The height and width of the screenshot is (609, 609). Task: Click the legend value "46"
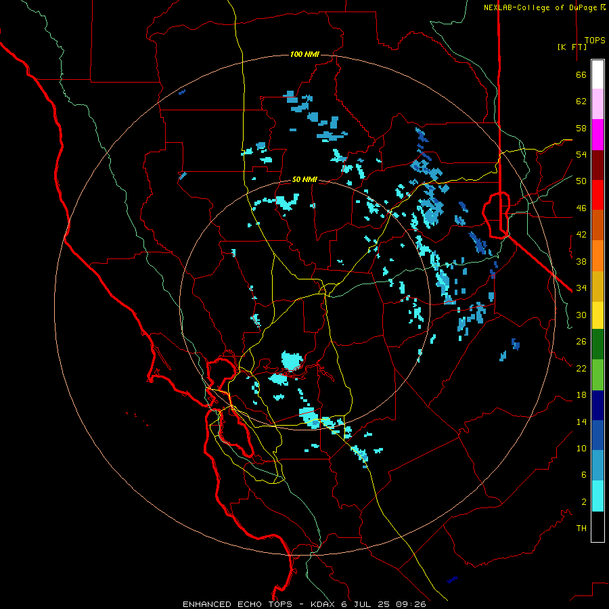581,208
